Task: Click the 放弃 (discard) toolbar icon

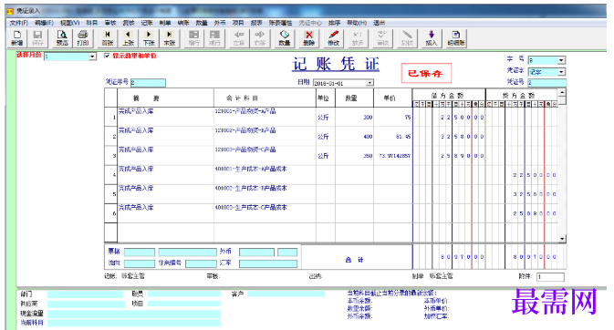Action: click(358, 38)
